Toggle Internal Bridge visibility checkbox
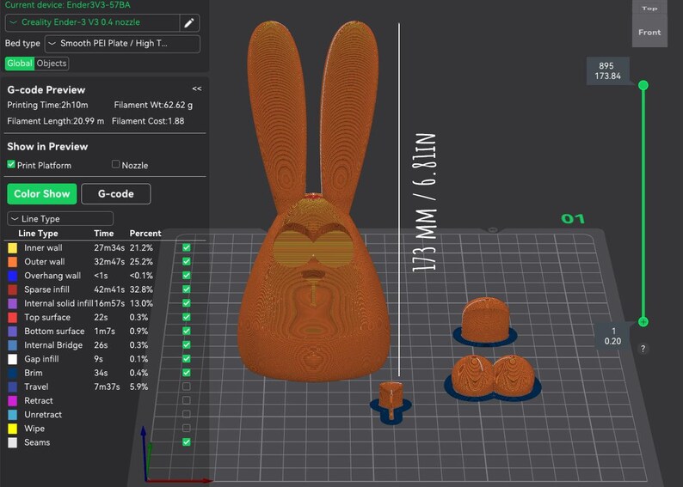The width and height of the screenshot is (683, 487). pos(187,344)
